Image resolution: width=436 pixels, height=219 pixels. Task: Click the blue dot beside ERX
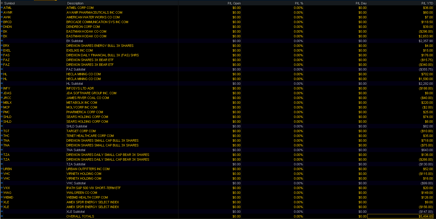[x=2, y=46]
